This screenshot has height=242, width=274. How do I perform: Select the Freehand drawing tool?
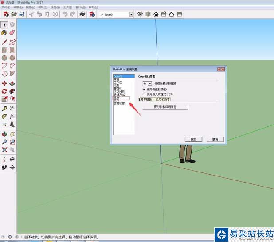click(x=12, y=42)
